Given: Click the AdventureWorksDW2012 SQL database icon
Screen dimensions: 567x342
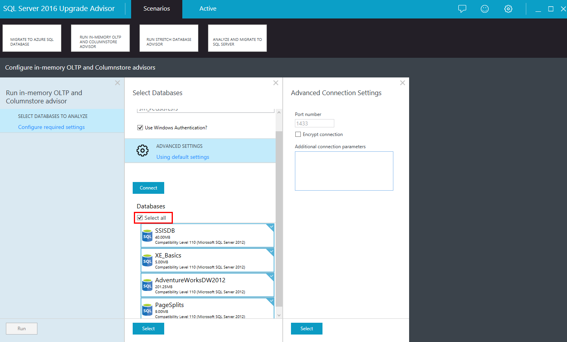Looking at the screenshot, I should click(147, 285).
